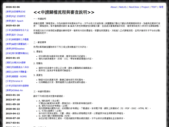This screenshot has height=127, width=169.
Task: Expand the 2019-04-12 date group
Action: (13, 114)
